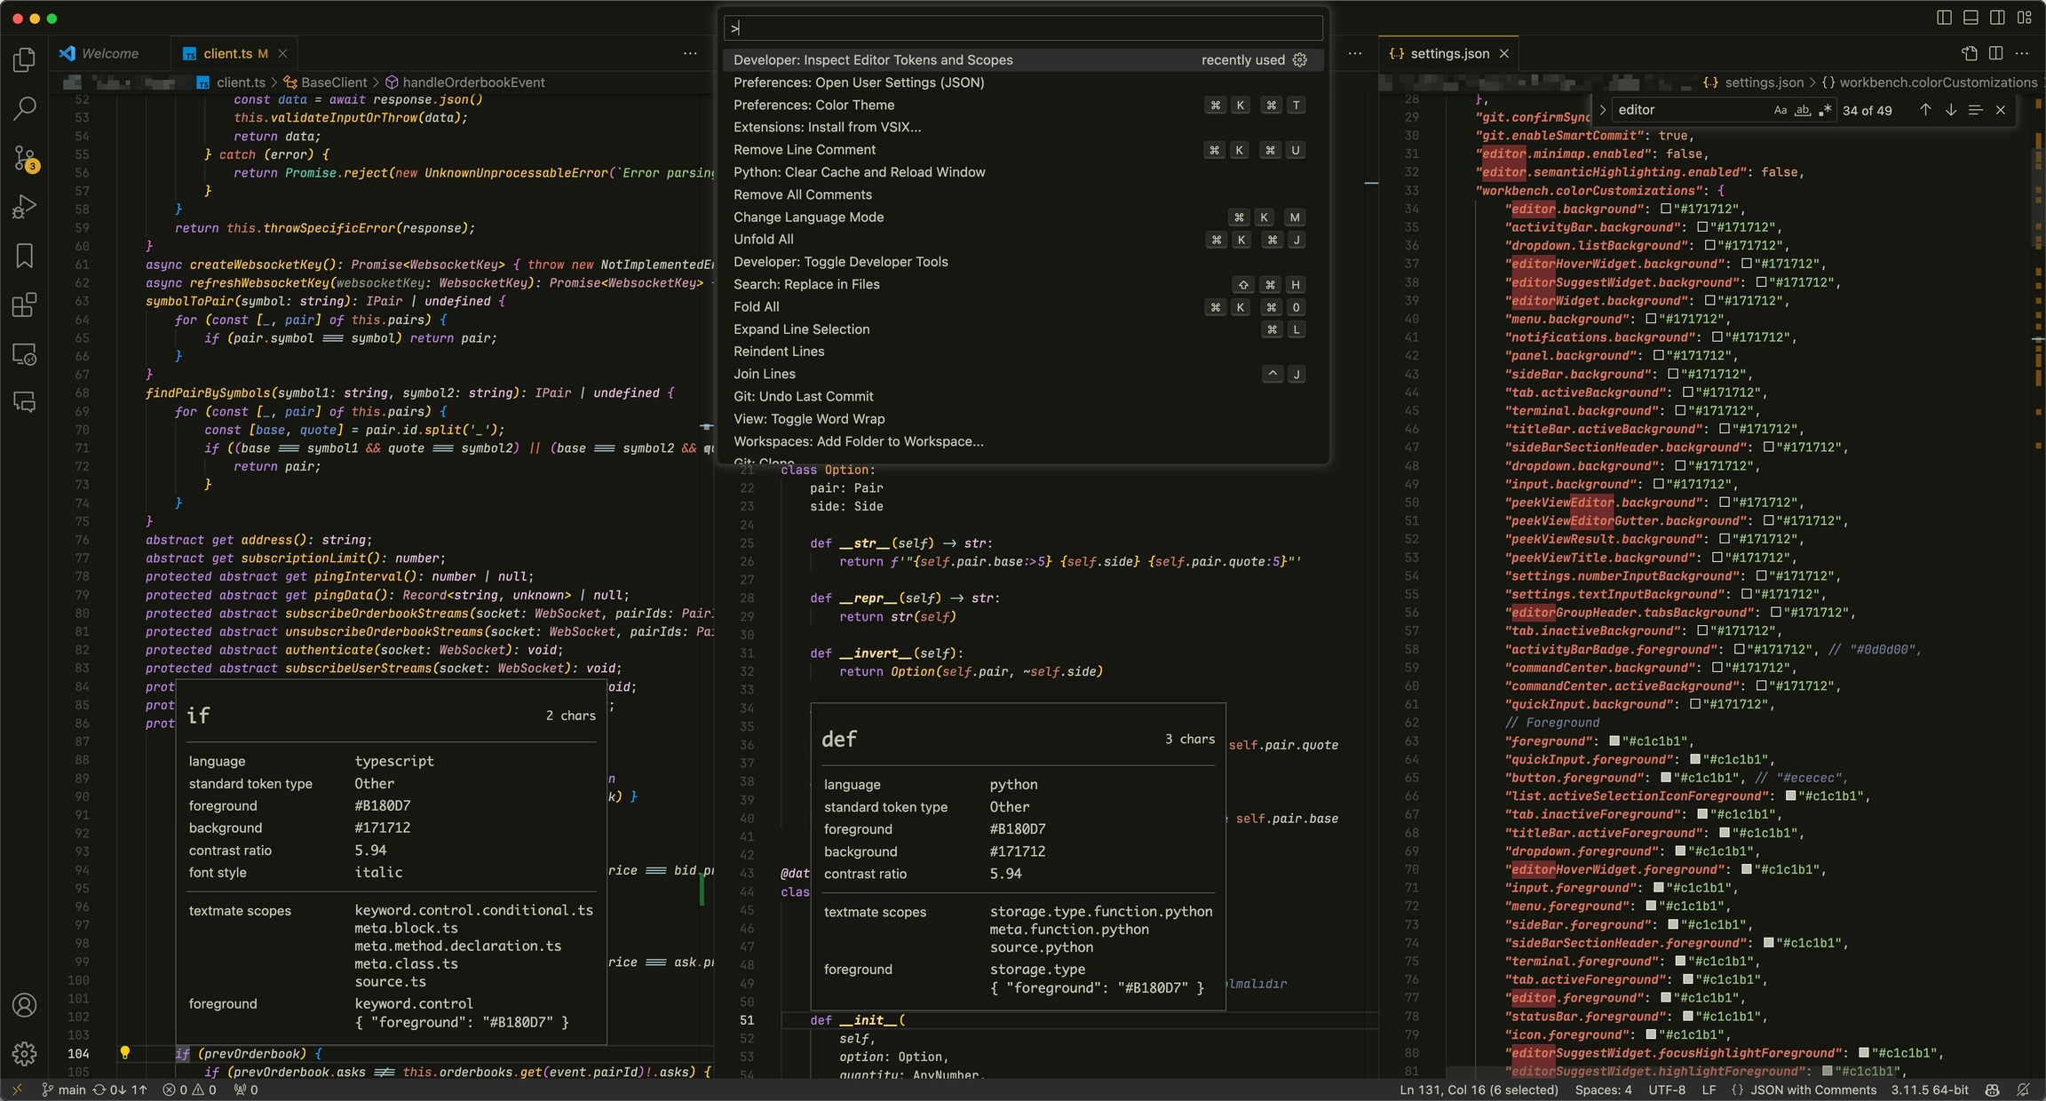2046x1101 pixels.
Task: Open the Extensions view
Action: tap(24, 305)
